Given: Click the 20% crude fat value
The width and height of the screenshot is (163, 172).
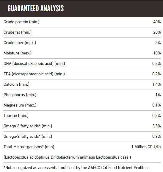Looking at the screenshot, I should (x=157, y=32).
